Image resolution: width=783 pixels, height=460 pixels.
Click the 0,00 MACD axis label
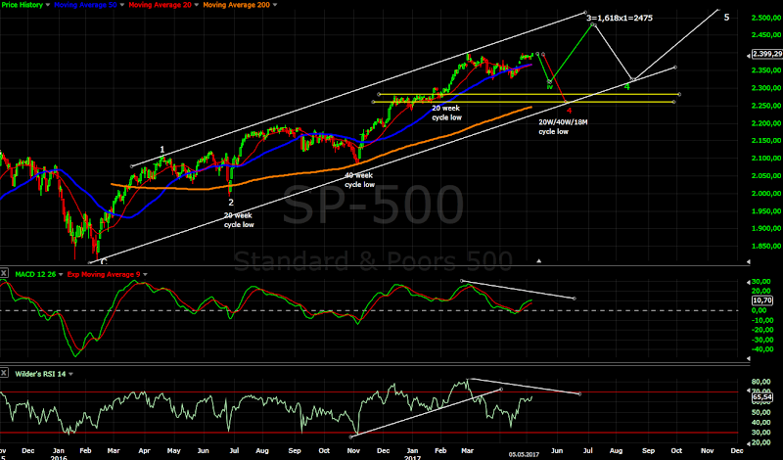pyautogui.click(x=759, y=310)
